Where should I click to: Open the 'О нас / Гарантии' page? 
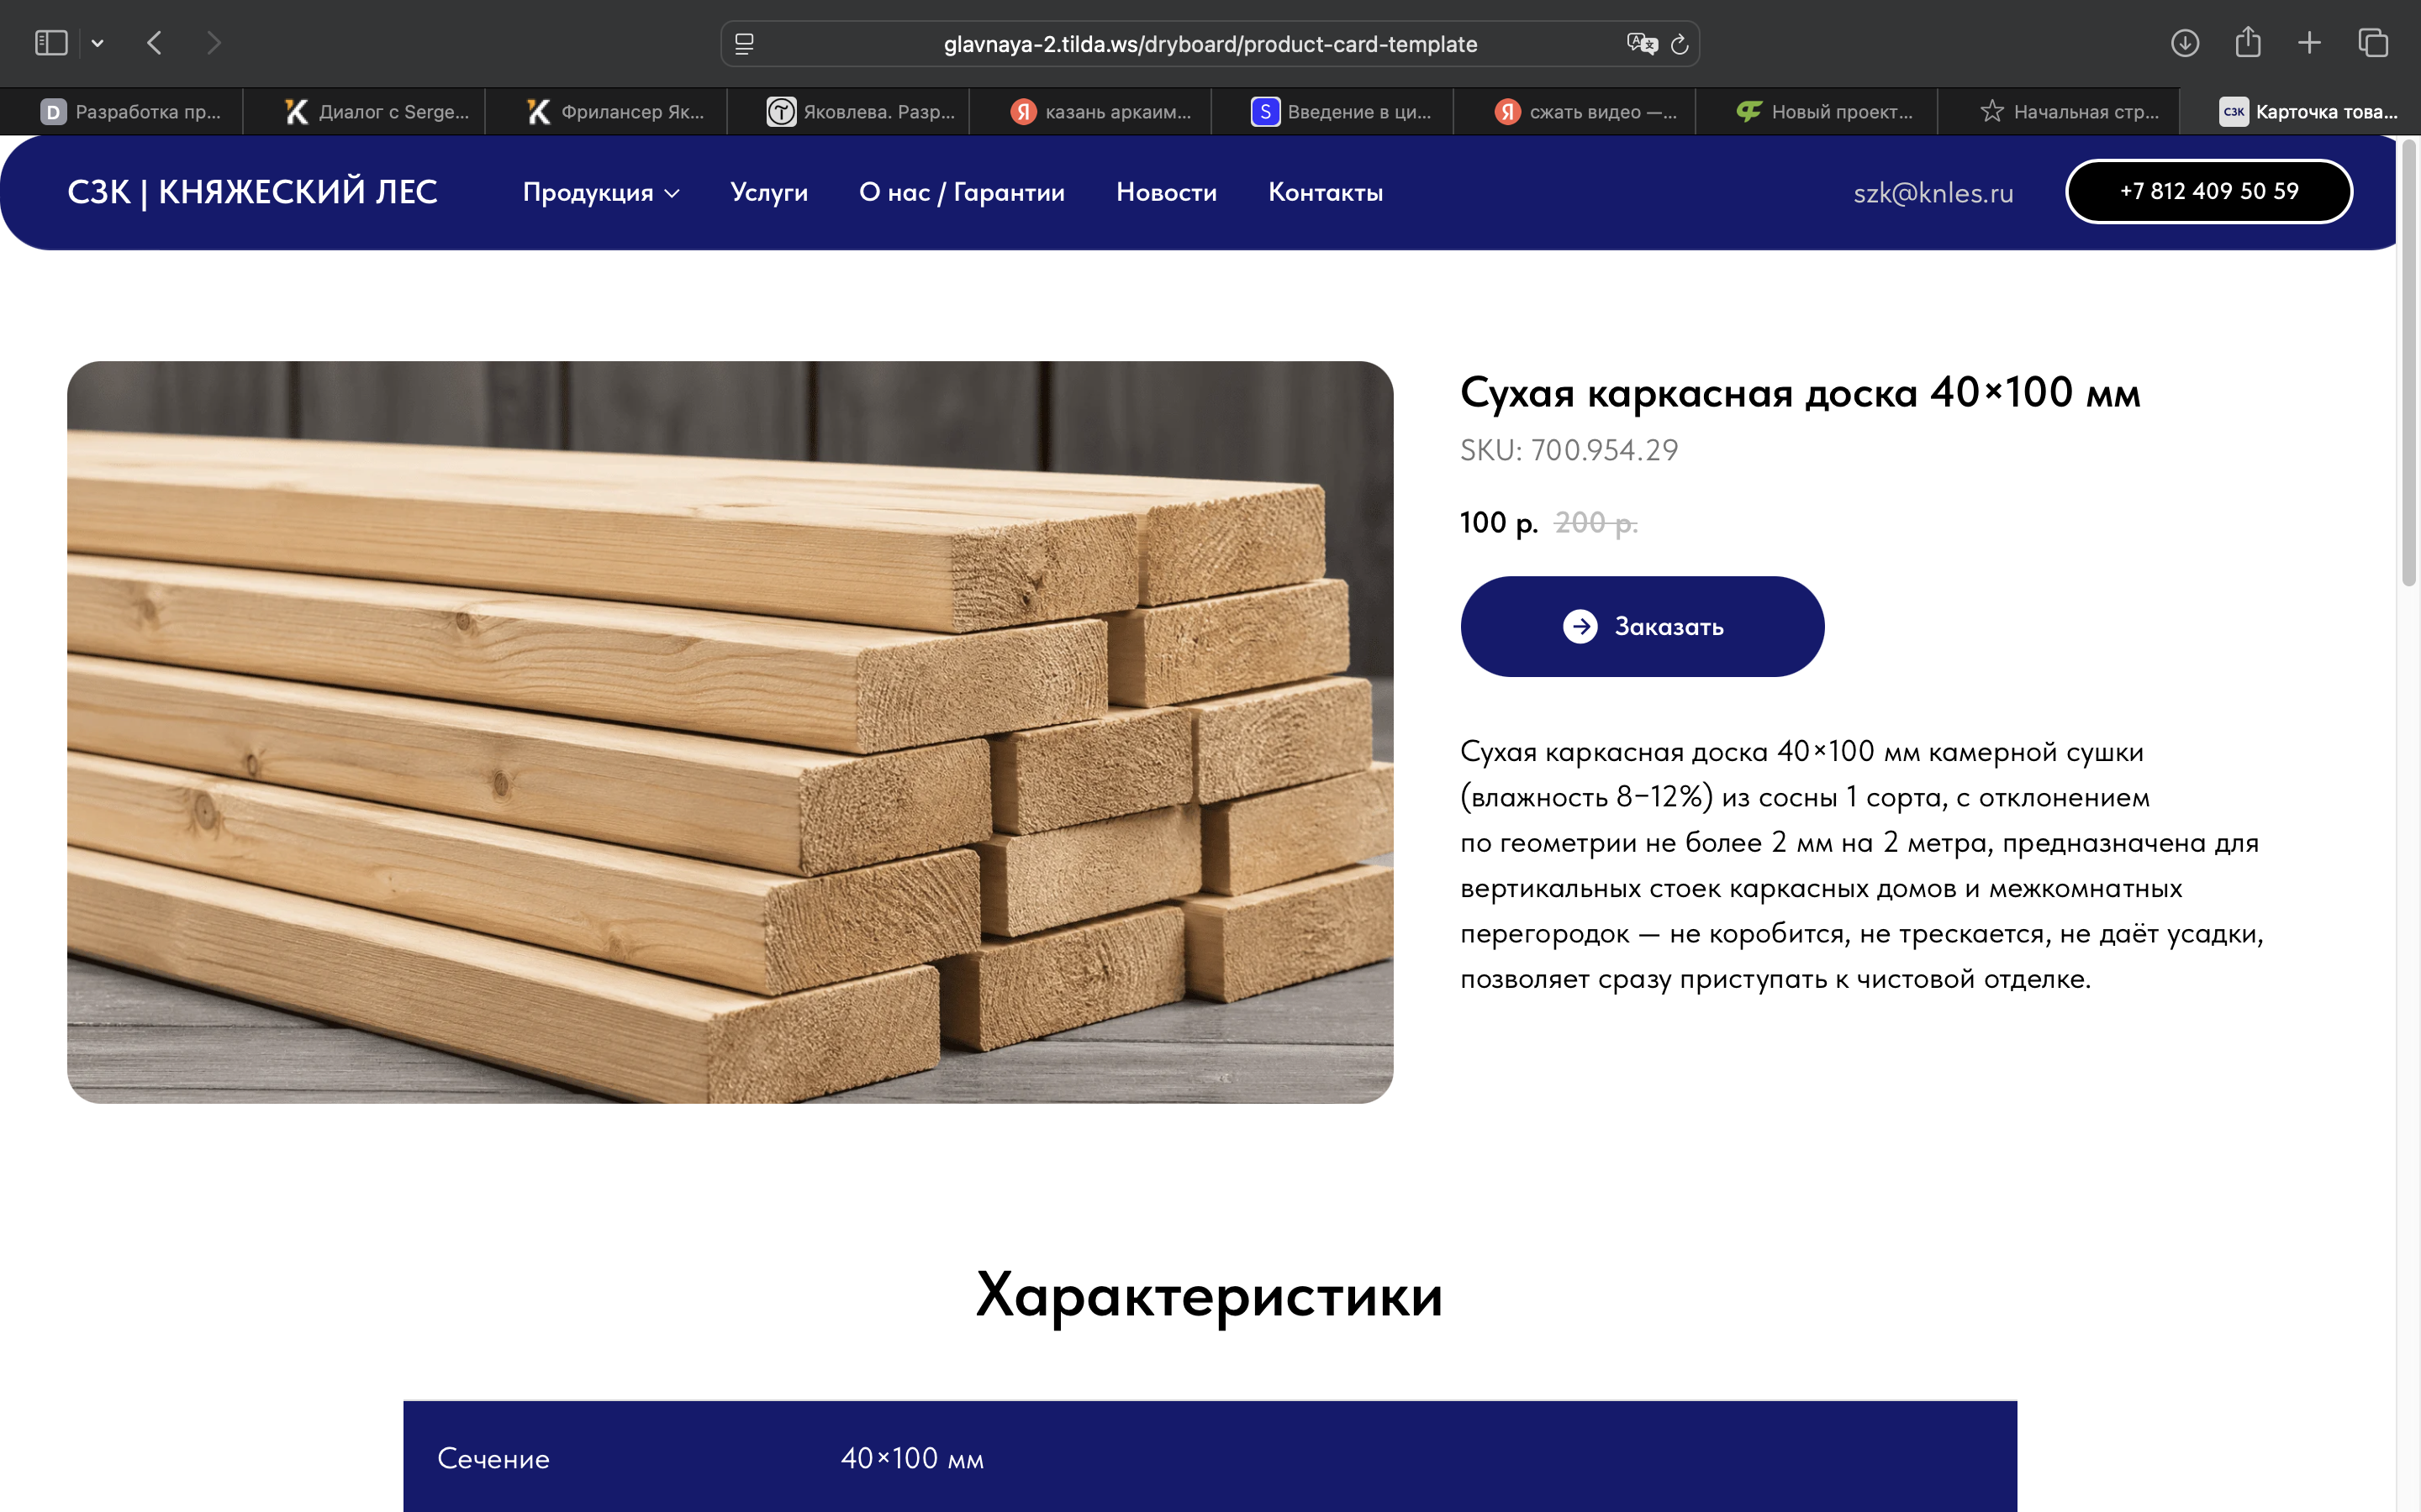(x=962, y=192)
